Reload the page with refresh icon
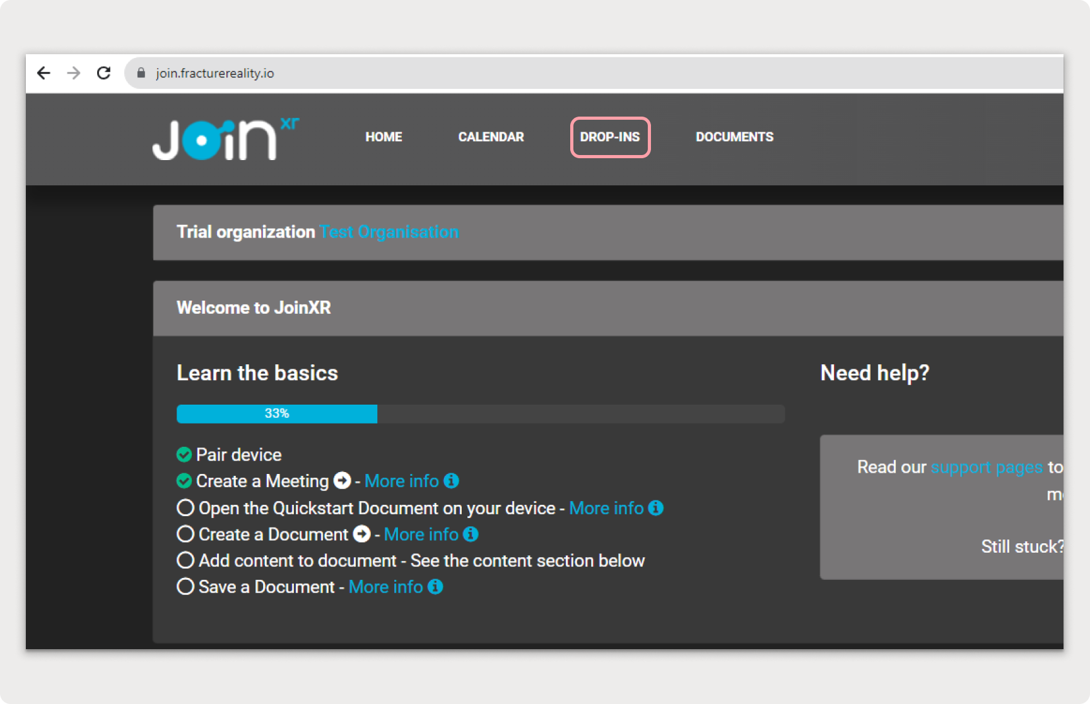Viewport: 1090px width, 704px height. (x=104, y=73)
